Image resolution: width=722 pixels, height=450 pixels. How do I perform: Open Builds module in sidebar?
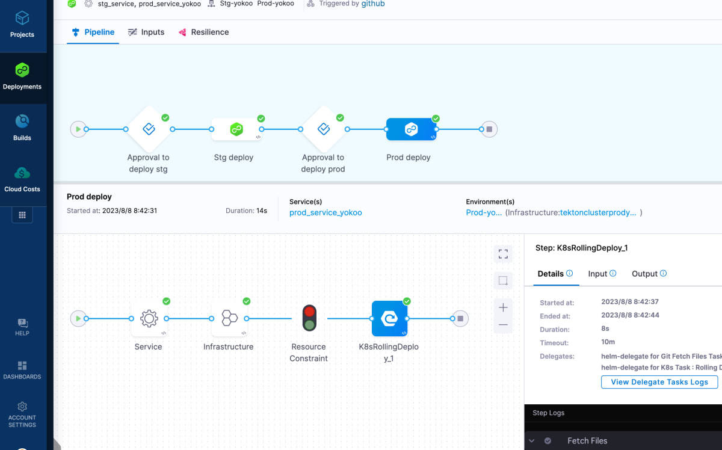[22, 128]
